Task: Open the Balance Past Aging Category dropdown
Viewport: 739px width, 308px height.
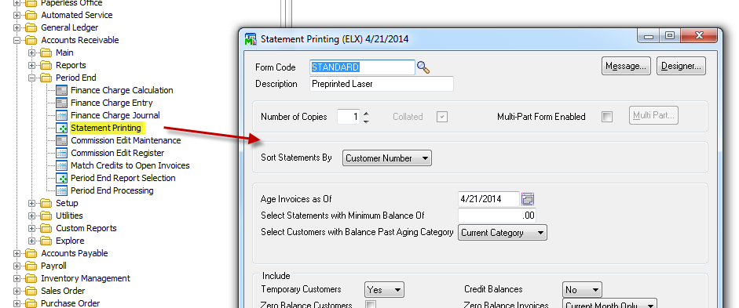Action: 503,233
